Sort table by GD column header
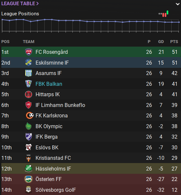The height and width of the screenshot is (195, 181). 161,42
